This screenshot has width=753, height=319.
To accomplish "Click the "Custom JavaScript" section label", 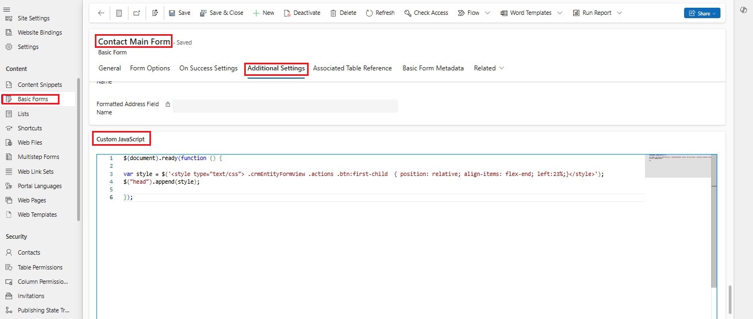I will point(121,139).
